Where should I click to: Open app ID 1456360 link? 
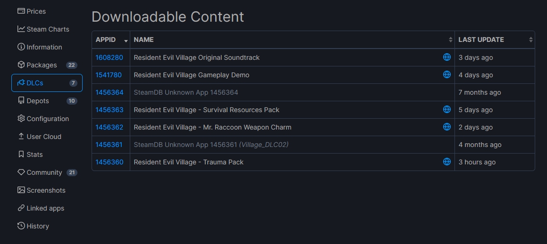click(109, 162)
